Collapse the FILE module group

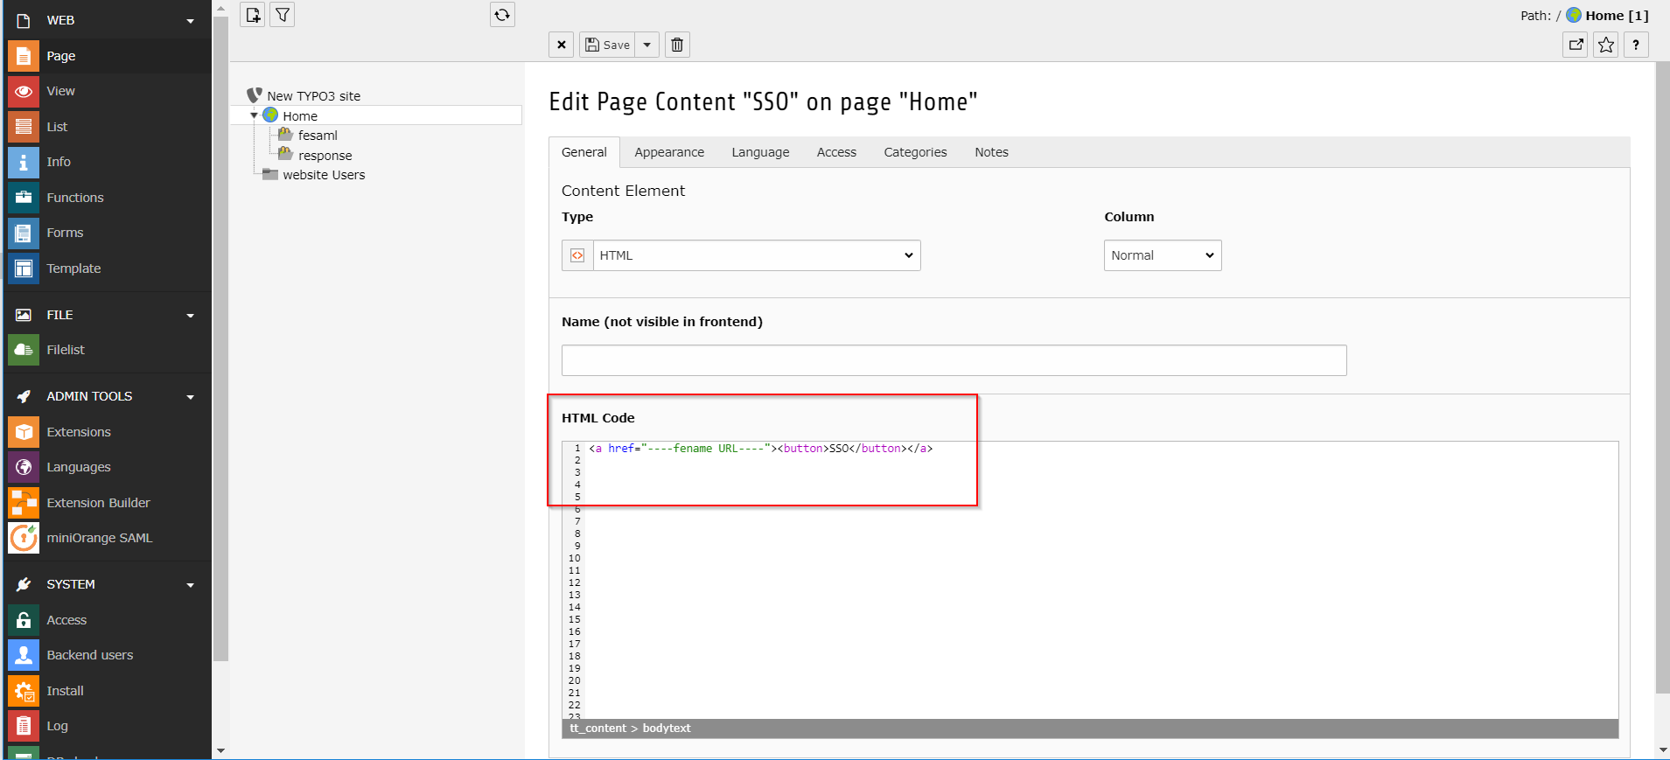pos(190,316)
